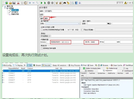
Task: Select the HTTP请求2 tree item
Action: [x=15, y=12]
